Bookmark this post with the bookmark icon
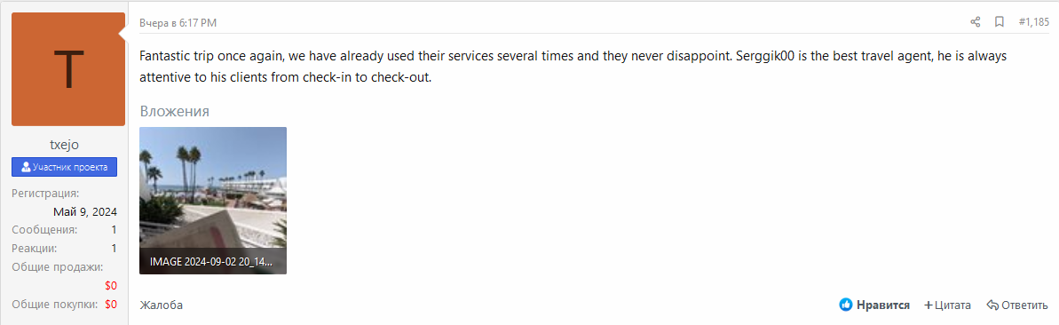Screen dimensions: 1059x325 click(x=999, y=22)
